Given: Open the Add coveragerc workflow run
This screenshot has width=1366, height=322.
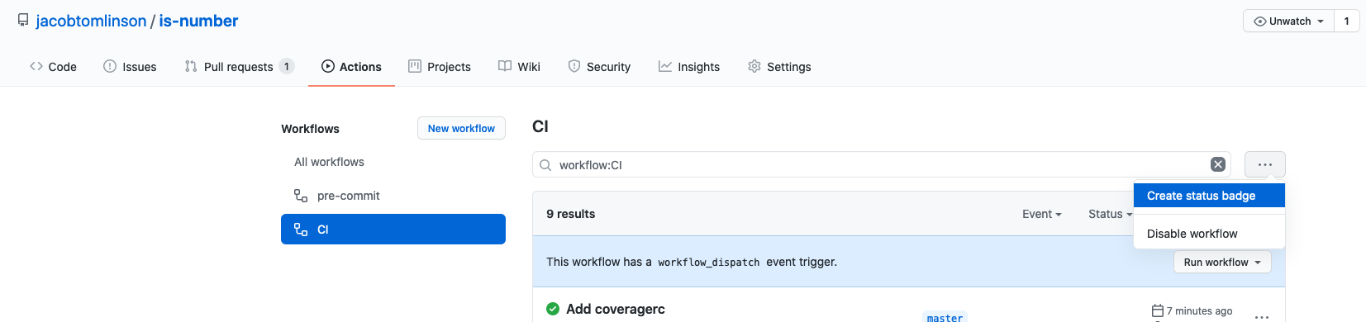Looking at the screenshot, I should (616, 309).
